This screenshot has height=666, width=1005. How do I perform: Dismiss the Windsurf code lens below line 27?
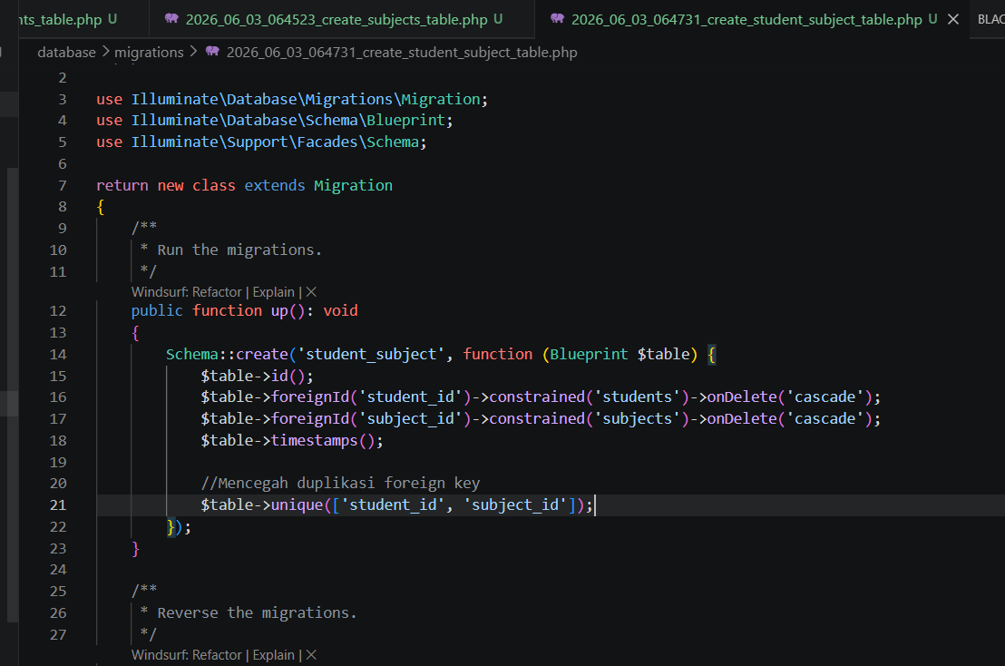311,655
